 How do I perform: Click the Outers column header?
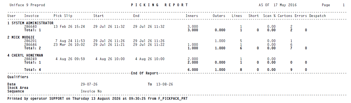(219, 16)
